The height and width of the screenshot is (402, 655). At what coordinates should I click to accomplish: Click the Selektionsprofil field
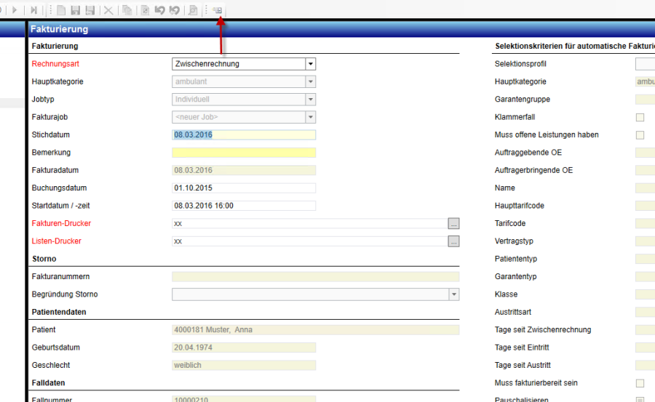[645, 64]
